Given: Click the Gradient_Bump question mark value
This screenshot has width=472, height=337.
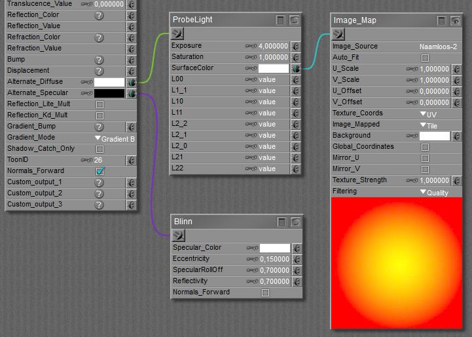Looking at the screenshot, I should point(99,127).
